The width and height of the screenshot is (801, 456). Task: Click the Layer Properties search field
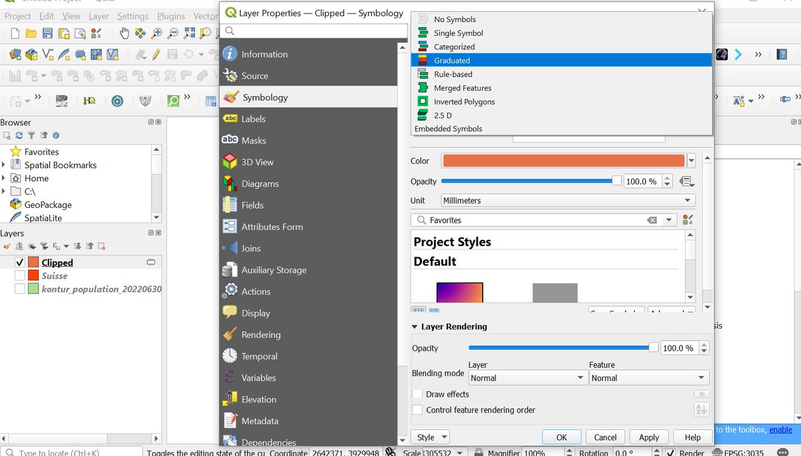coord(314,31)
